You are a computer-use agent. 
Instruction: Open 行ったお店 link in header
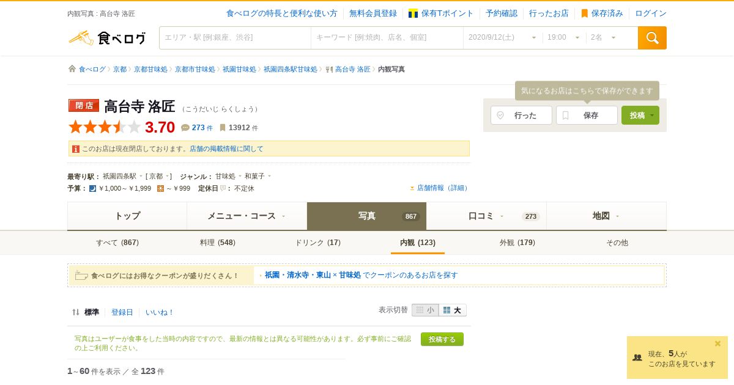[549, 13]
